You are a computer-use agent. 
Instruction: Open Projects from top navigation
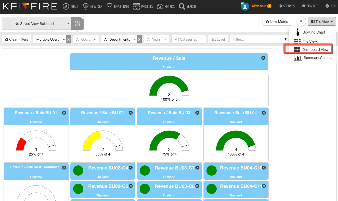coord(143,6)
